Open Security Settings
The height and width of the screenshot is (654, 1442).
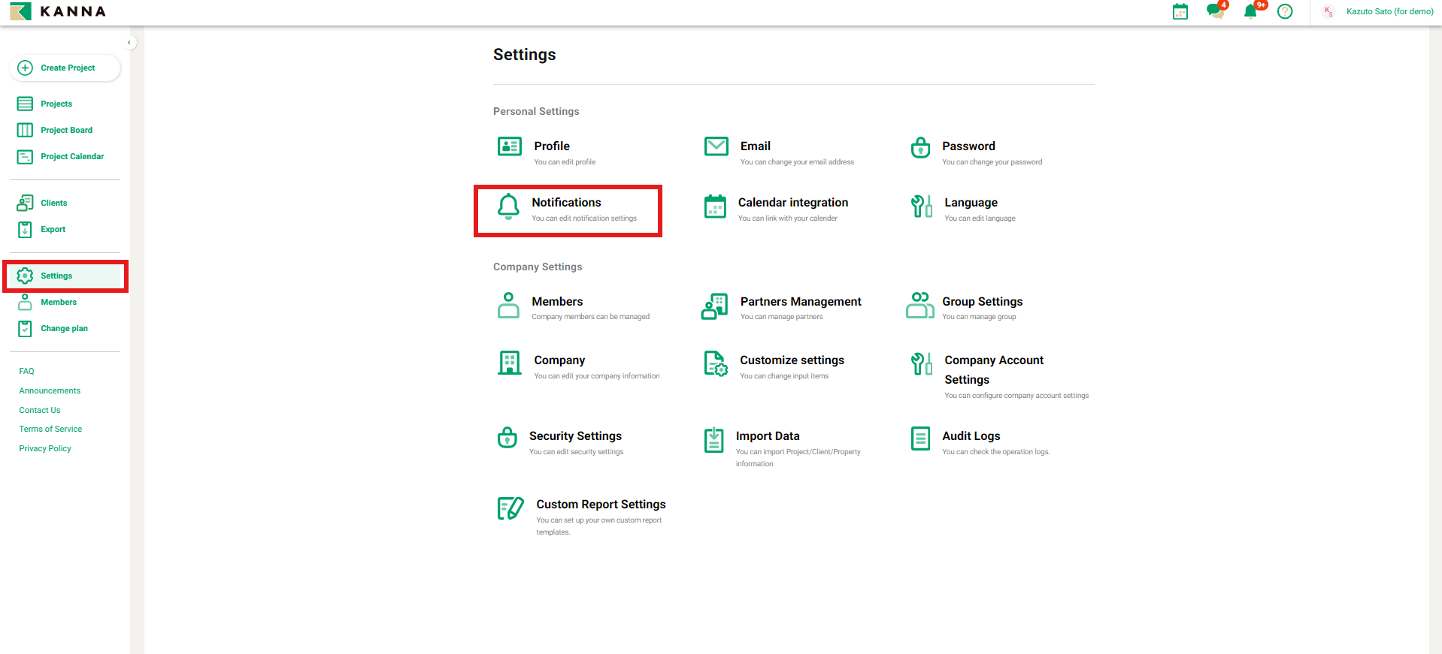pos(575,436)
